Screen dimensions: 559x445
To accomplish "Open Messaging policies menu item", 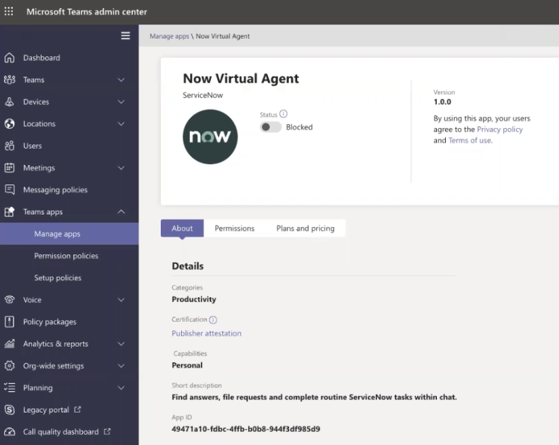I will (x=69, y=190).
